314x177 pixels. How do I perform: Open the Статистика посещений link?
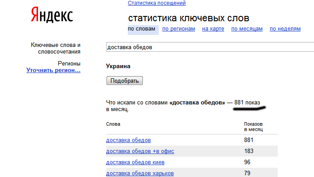pyautogui.click(x=157, y=3)
